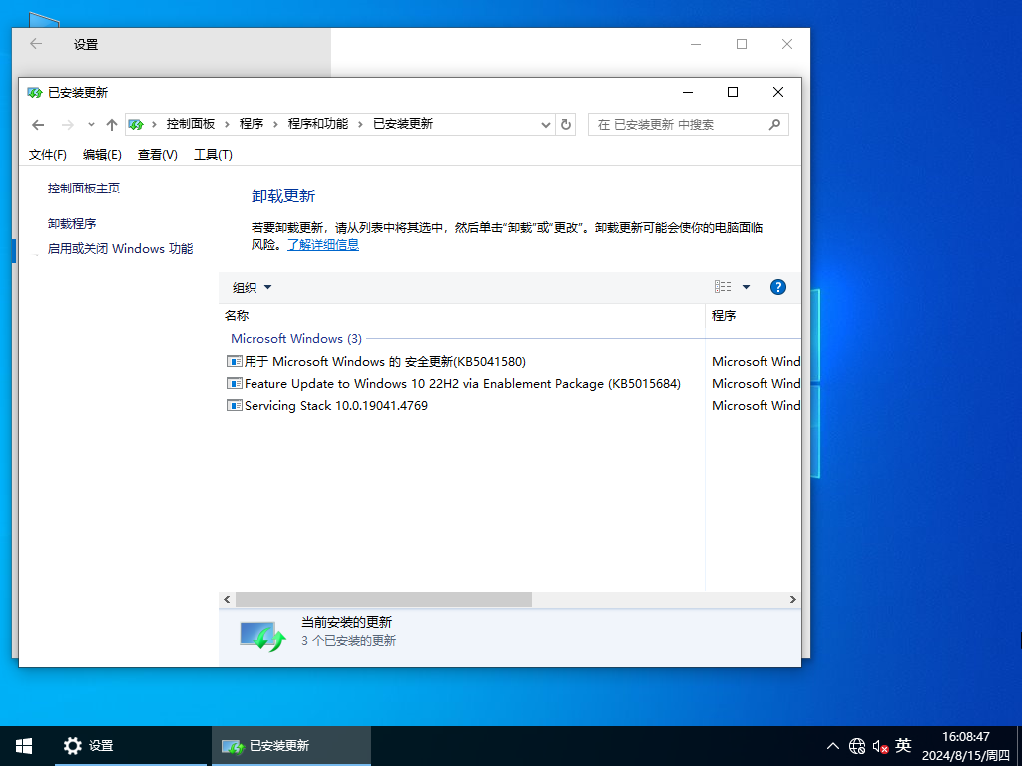Image resolution: width=1022 pixels, height=766 pixels.
Task: Open the 文件(F) menu
Action: point(47,155)
